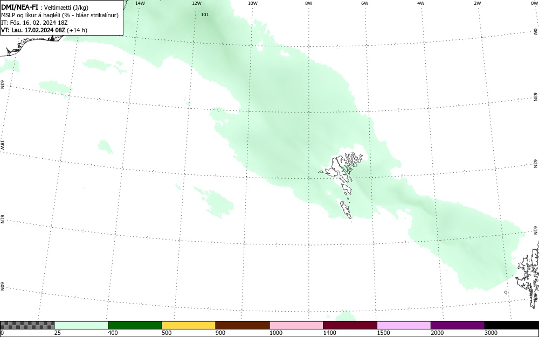Click the light green 25–400 legend swatch
The height and width of the screenshot is (337, 539).
coord(81,325)
